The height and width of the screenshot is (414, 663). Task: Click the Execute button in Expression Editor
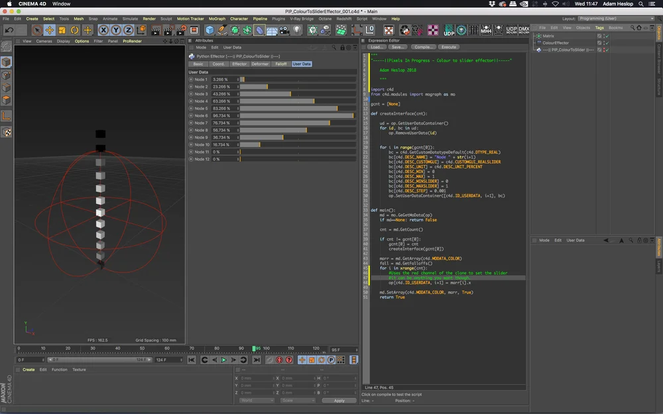(449, 47)
